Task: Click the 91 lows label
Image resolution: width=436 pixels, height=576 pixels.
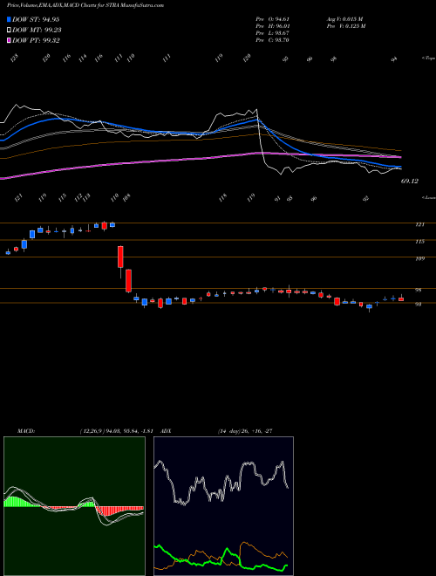Action: point(278,198)
